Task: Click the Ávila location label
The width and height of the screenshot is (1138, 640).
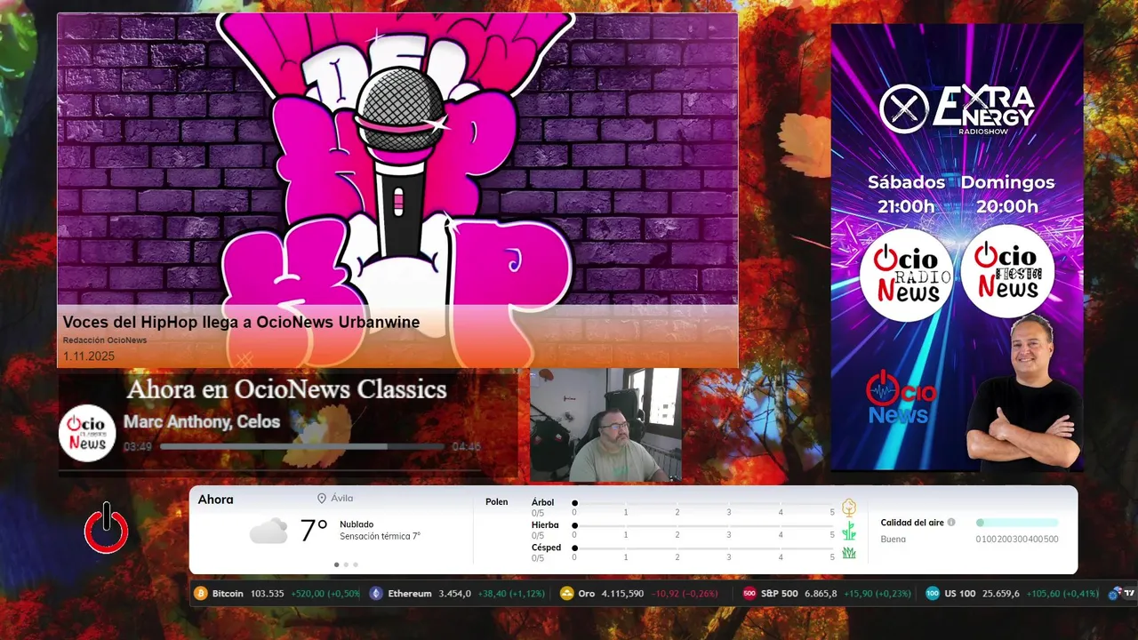Action: pos(342,499)
